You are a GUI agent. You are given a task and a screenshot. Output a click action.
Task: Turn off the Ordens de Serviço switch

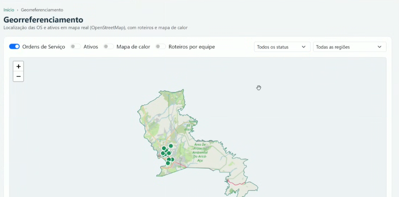tap(15, 46)
